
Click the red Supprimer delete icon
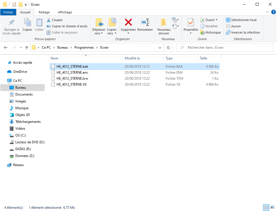[128, 22]
